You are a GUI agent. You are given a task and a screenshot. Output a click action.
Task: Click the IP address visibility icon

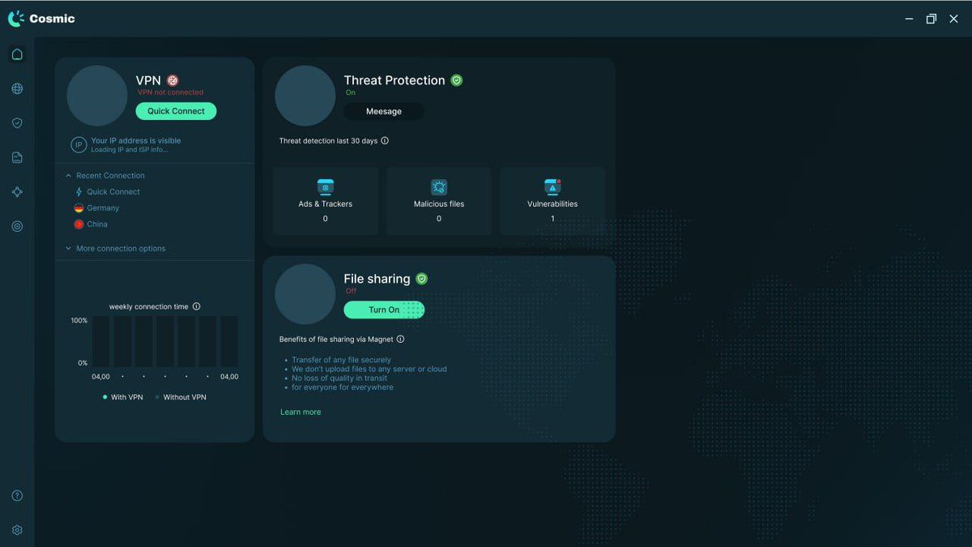[78, 143]
